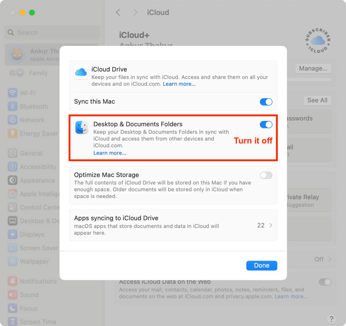
Task: Open Desktop & Documents Learn more link
Action: pyautogui.click(x=110, y=153)
